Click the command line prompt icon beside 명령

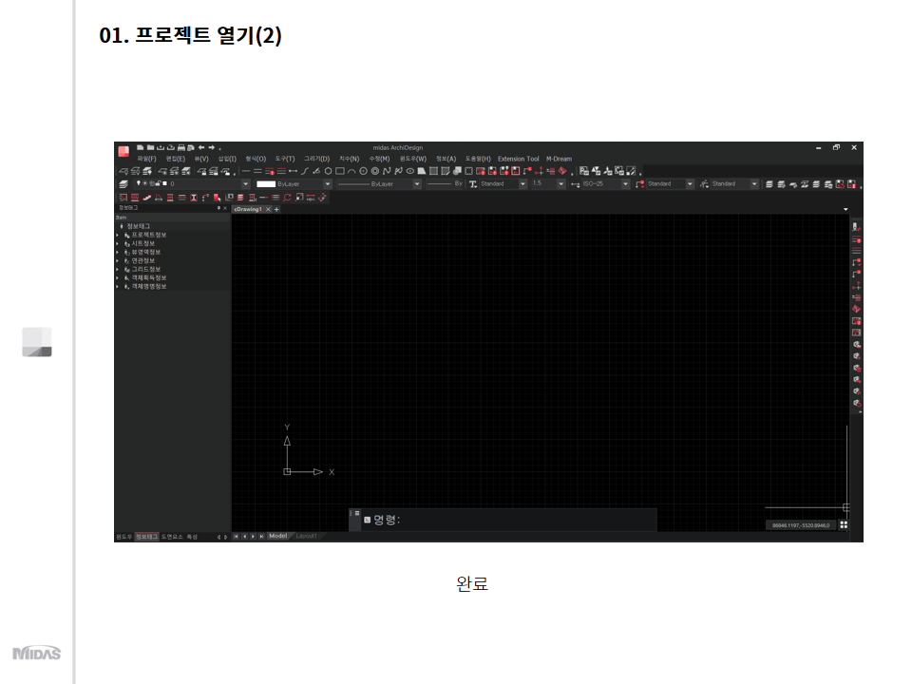click(x=367, y=520)
